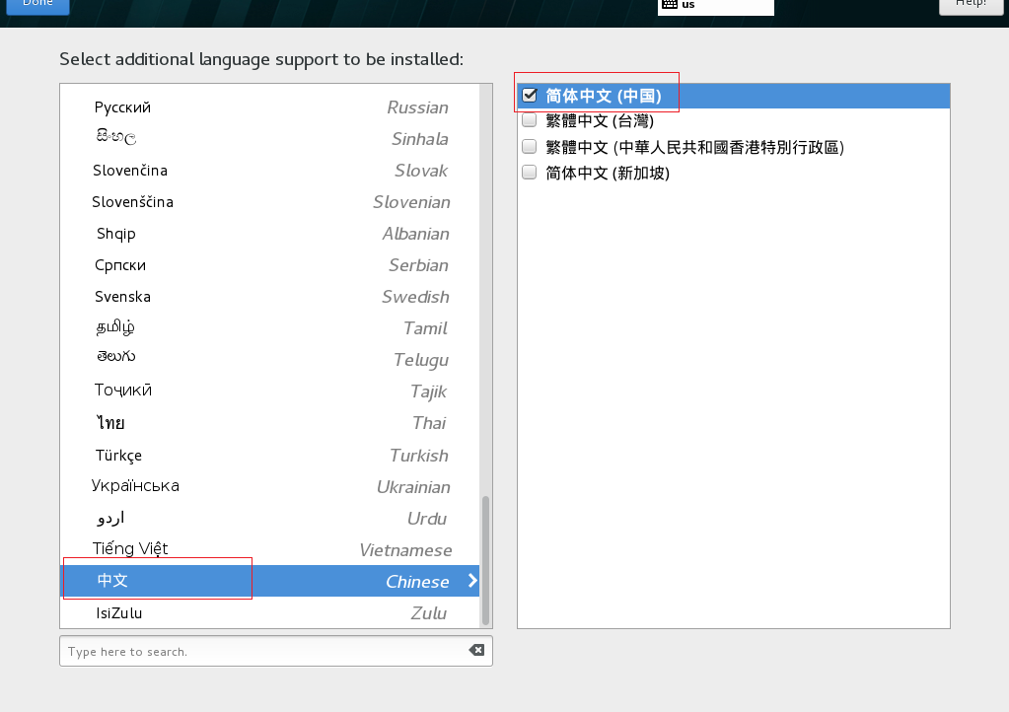This screenshot has width=1009, height=712.
Task: Choose Тоҷикӣ (Tajik)
Action: [270, 391]
